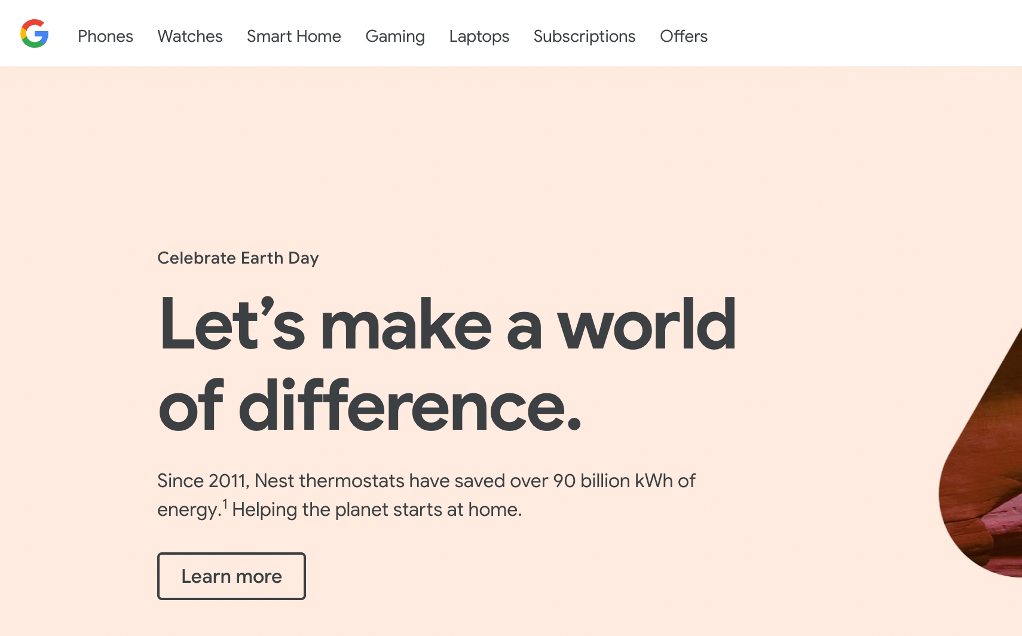The height and width of the screenshot is (636, 1022).
Task: Open the Gaming menu
Action: 394,36
